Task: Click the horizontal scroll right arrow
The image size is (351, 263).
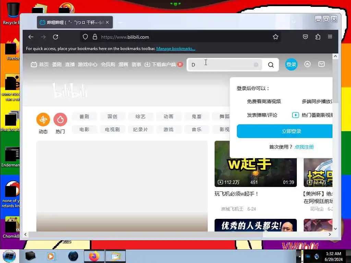Action: pyautogui.click(x=330, y=234)
